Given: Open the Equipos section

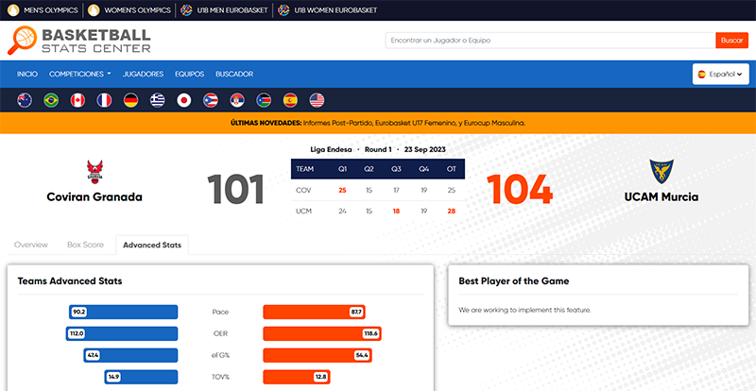Looking at the screenshot, I should click(x=190, y=75).
